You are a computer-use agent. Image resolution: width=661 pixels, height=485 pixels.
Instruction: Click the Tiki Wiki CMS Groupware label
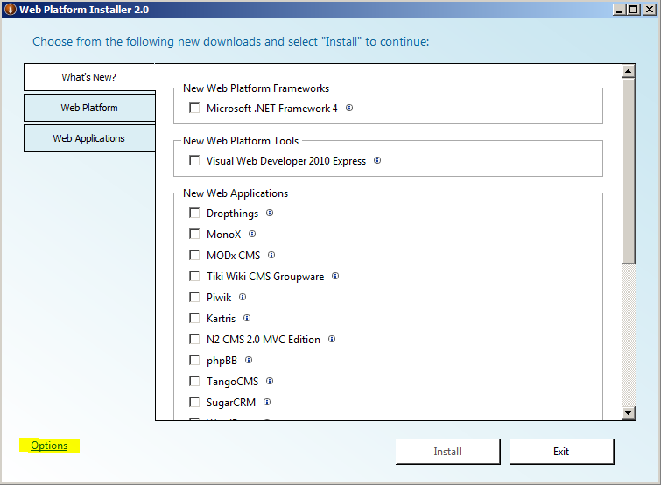point(265,277)
